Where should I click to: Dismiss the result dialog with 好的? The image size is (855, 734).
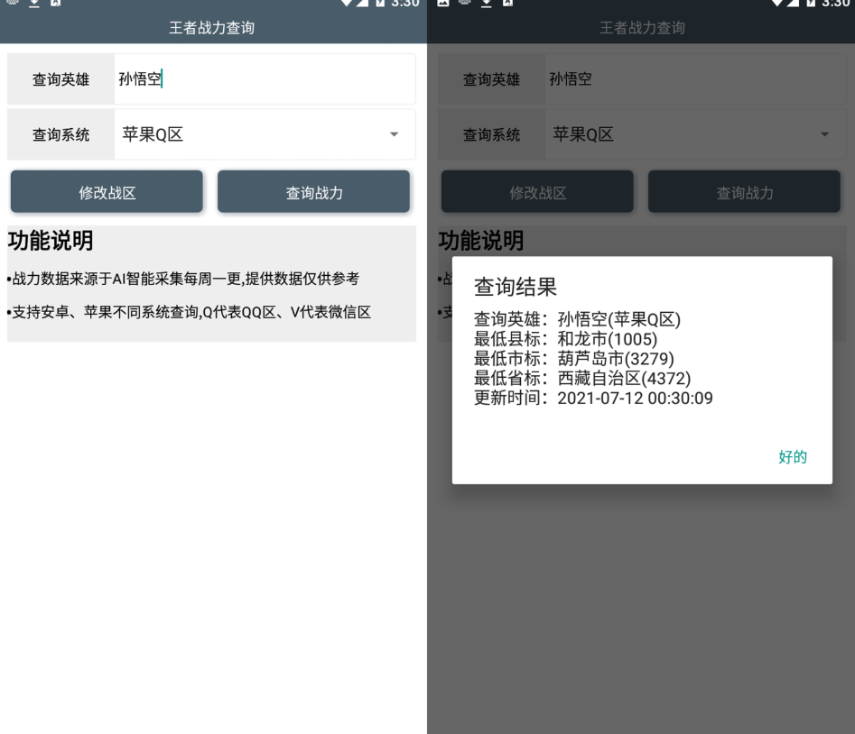pyautogui.click(x=793, y=457)
